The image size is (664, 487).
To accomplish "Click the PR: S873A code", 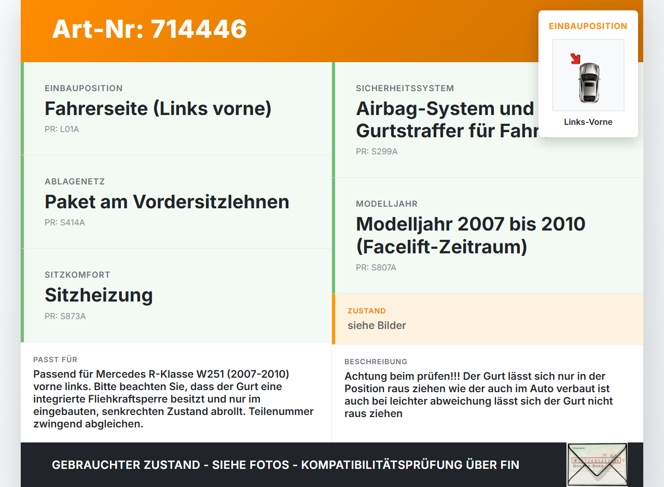I will pyautogui.click(x=65, y=316).
